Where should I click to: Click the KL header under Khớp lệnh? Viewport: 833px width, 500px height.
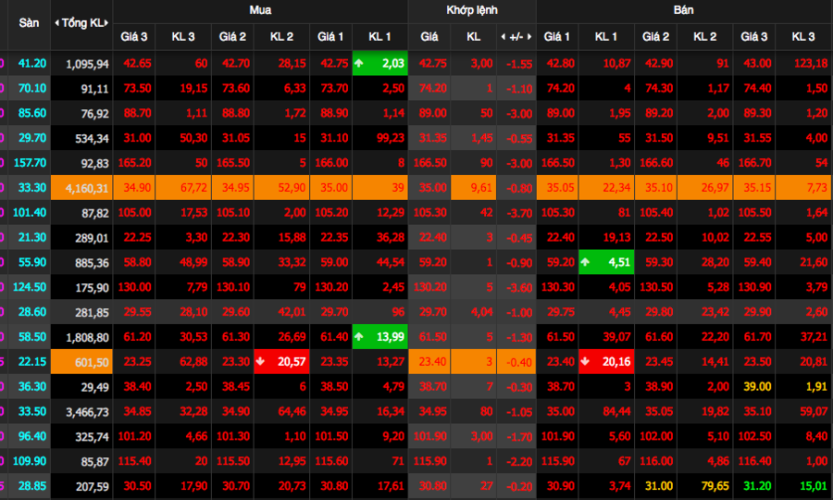coord(473,37)
